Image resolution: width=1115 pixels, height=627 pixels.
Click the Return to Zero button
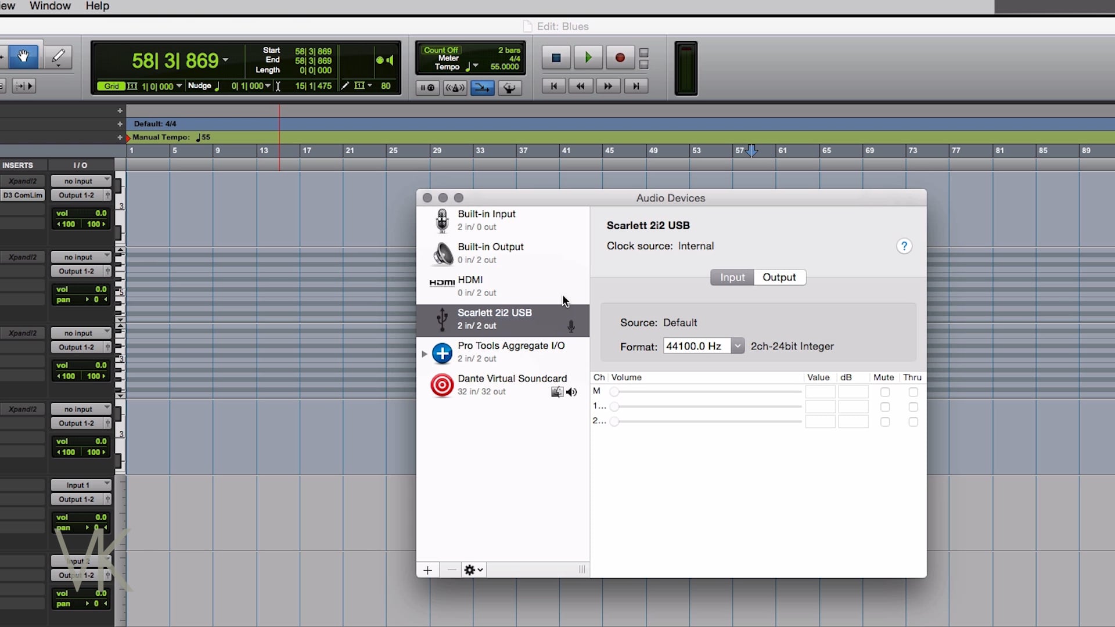click(553, 86)
